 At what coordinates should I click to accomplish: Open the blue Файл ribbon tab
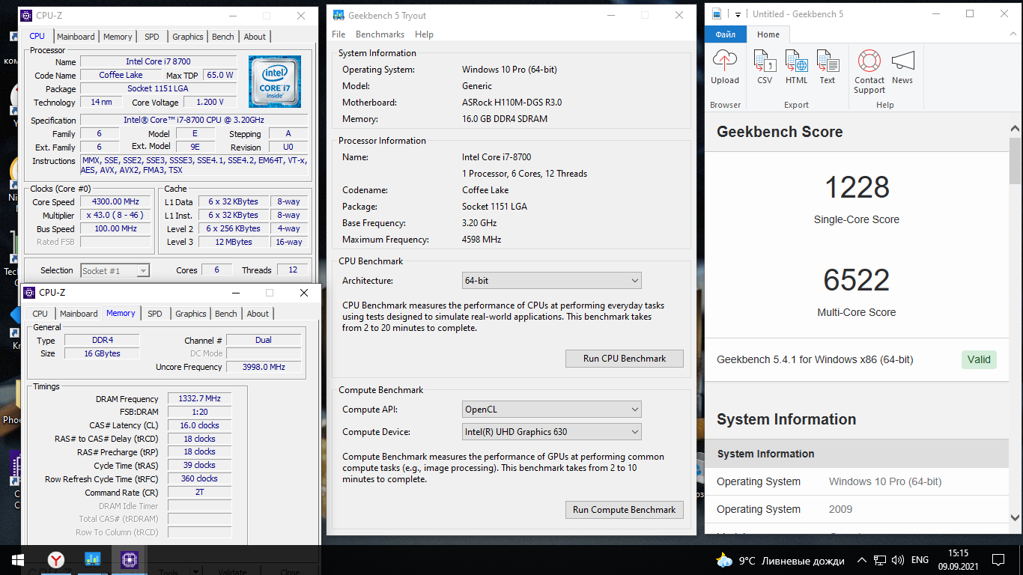pos(725,34)
